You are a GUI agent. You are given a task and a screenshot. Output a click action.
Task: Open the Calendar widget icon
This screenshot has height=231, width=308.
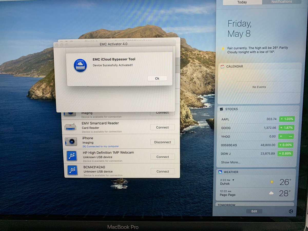click(x=222, y=66)
